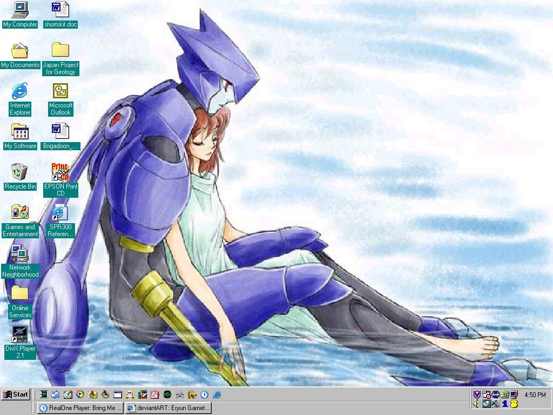The image size is (553, 415).
Task: Click Windows Media Player quick launch icon
Action: (80, 394)
